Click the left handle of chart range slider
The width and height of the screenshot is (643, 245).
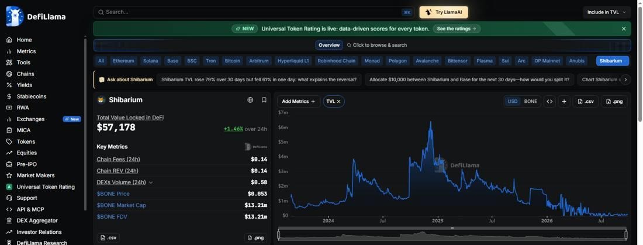click(x=279, y=234)
